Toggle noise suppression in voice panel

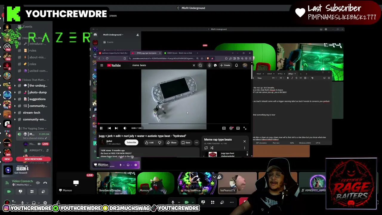pos(38,183)
